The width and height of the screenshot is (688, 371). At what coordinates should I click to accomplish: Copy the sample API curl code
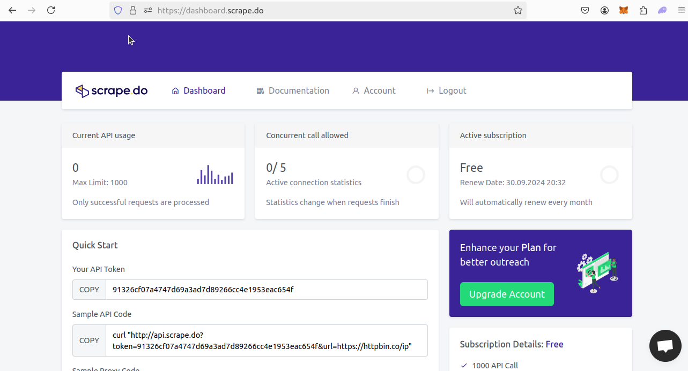[89, 340]
